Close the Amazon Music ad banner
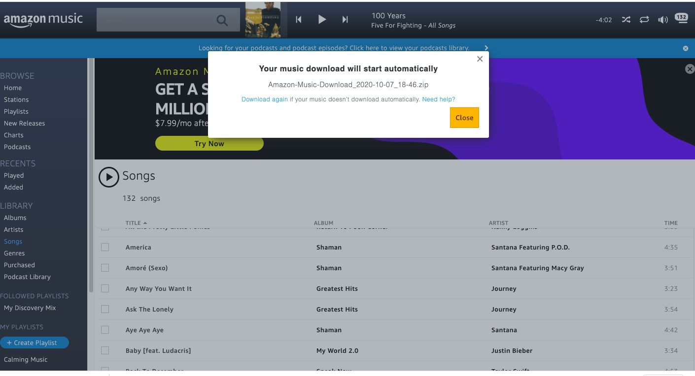 [690, 69]
